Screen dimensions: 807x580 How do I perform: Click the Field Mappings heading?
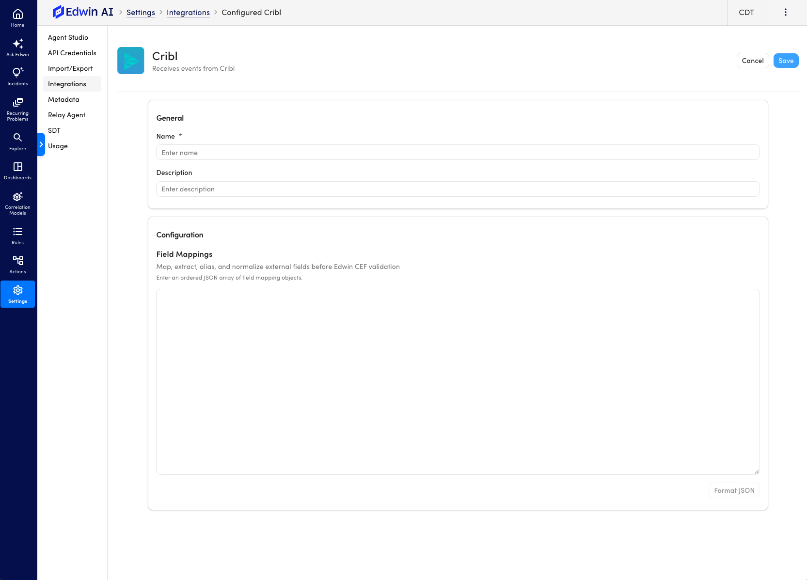pos(184,254)
